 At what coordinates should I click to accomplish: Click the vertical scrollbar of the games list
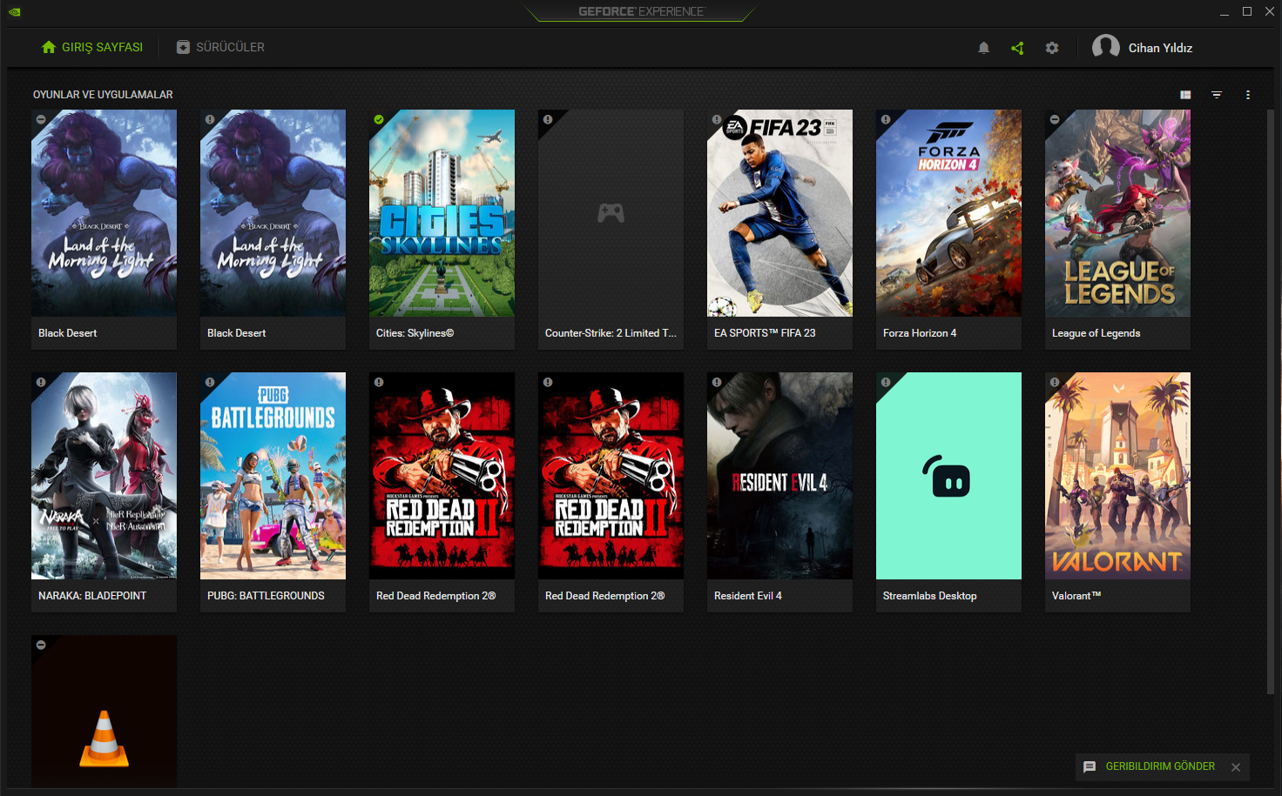1271,402
